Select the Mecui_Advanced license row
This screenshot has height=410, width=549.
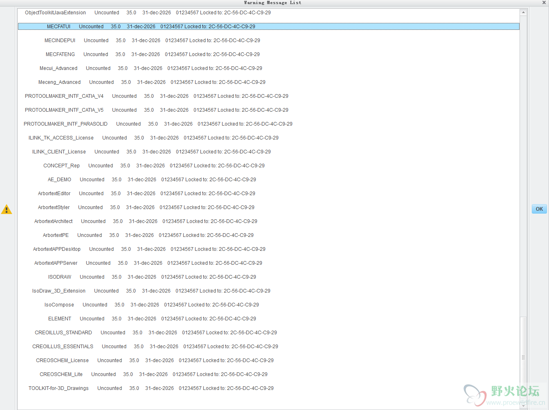269,68
